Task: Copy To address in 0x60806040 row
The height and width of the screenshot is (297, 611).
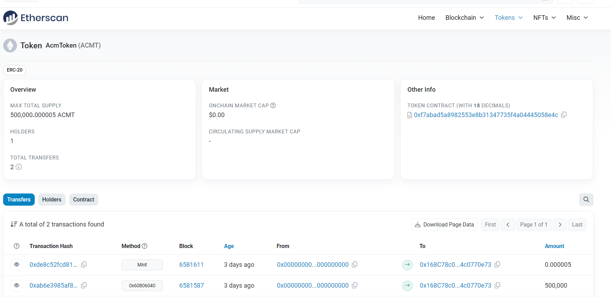Action: [497, 286]
